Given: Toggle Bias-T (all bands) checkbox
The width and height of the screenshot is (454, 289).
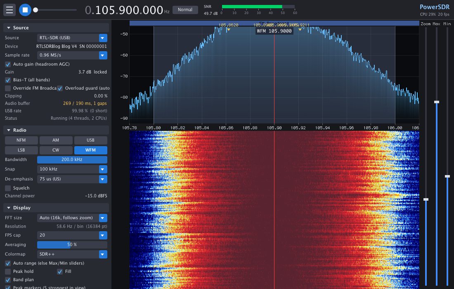Looking at the screenshot, I should point(8,80).
